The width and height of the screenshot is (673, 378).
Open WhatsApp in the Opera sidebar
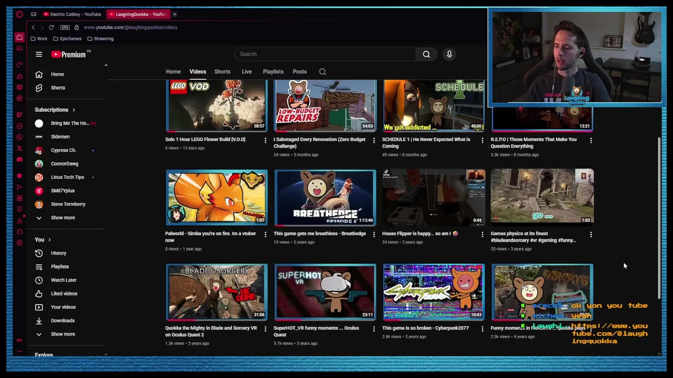pyautogui.click(x=19, y=137)
